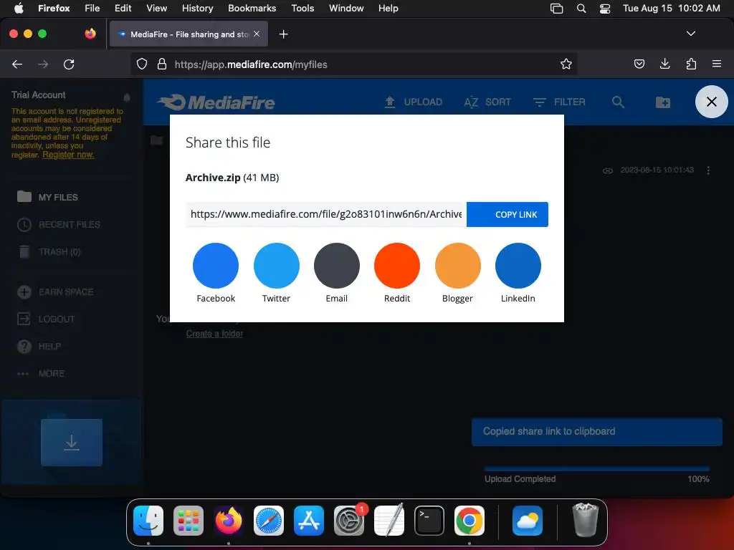Viewport: 734px width, 550px height.
Task: Click EARN SPACE in sidebar
Action: (55, 292)
